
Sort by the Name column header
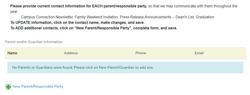[x=12, y=53]
